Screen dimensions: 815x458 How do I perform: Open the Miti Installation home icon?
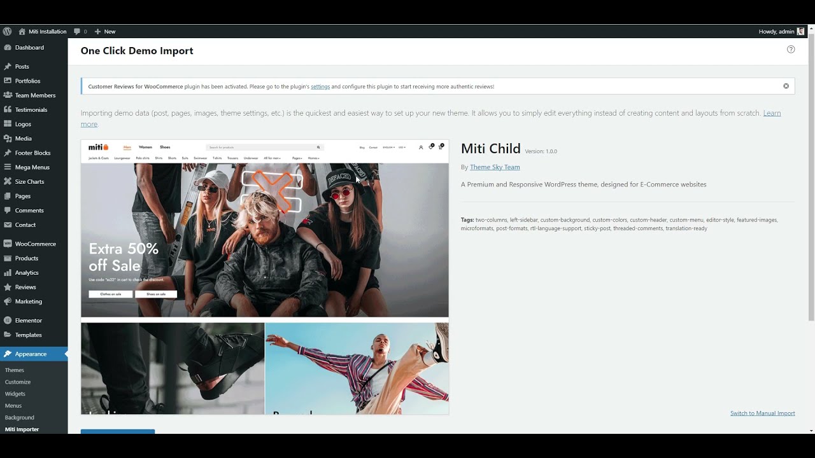click(x=22, y=31)
